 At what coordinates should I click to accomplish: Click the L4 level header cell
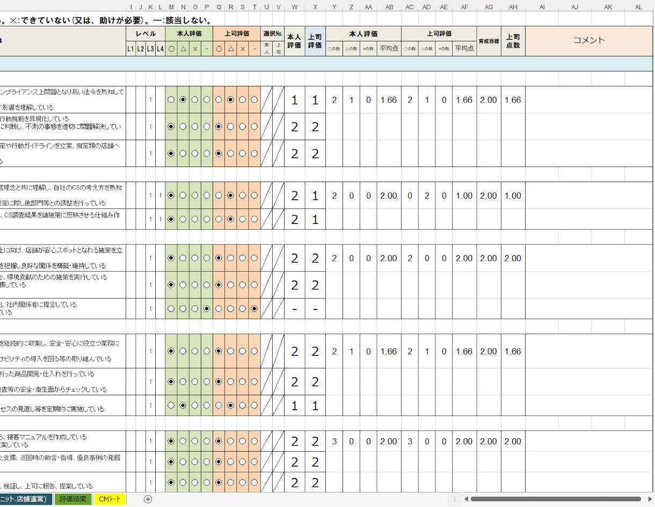click(160, 49)
